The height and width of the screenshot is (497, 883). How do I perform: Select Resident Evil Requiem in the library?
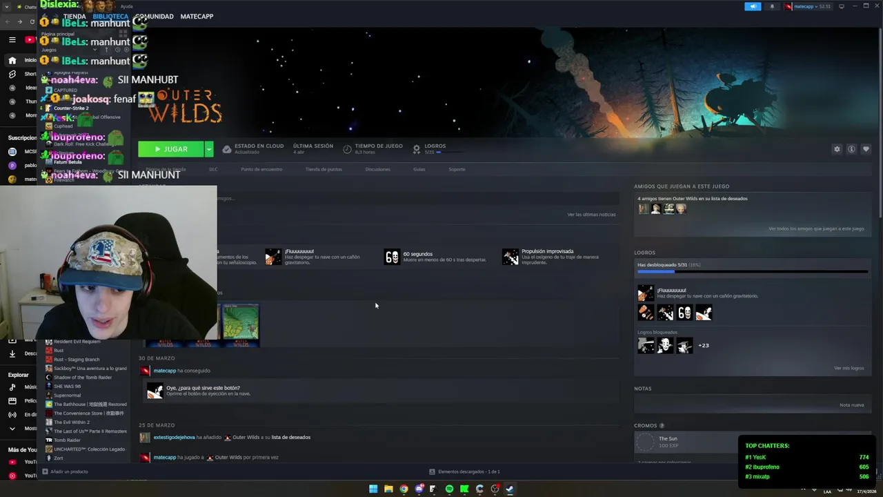click(77, 342)
